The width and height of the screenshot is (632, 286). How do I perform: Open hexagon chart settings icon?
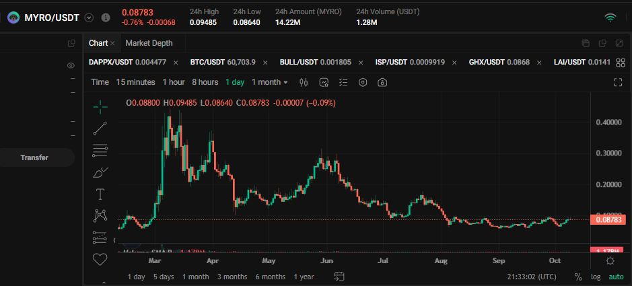tap(363, 83)
